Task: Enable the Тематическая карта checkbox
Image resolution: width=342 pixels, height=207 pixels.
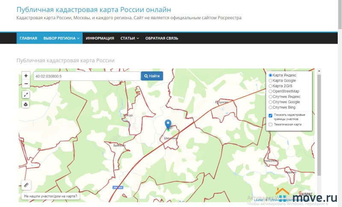Action: pyautogui.click(x=270, y=124)
